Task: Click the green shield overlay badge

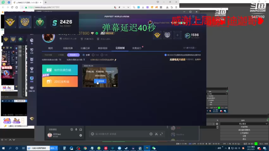Action: point(40,22)
